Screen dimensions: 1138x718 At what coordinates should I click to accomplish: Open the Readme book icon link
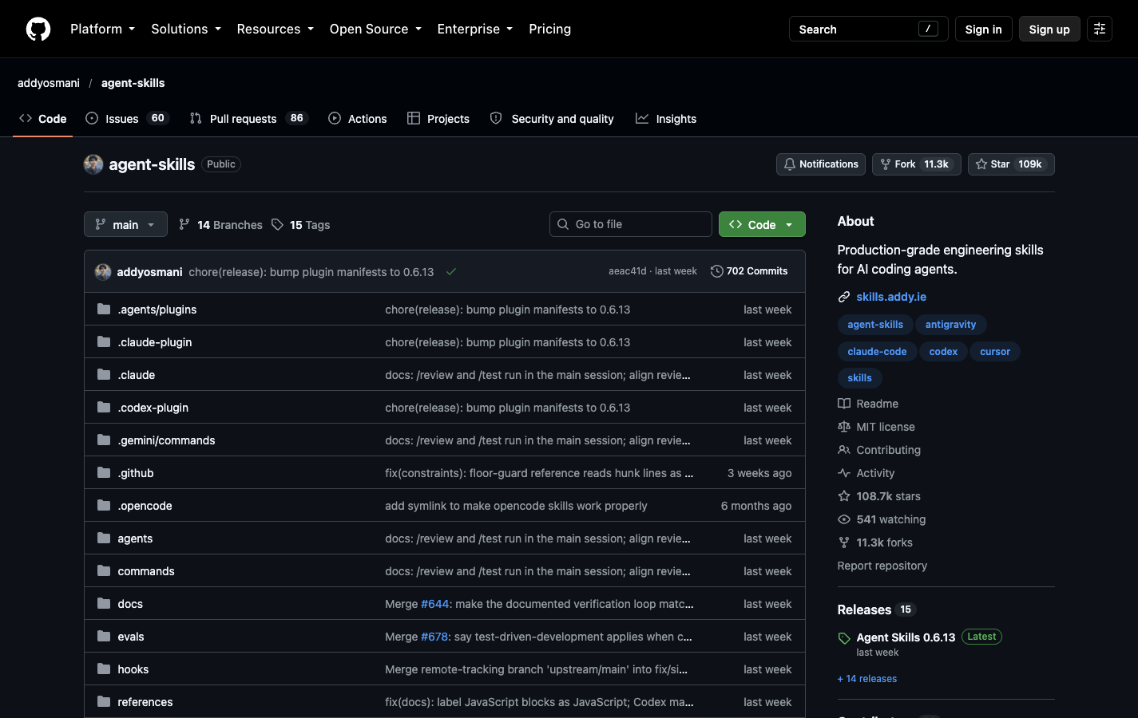point(844,404)
